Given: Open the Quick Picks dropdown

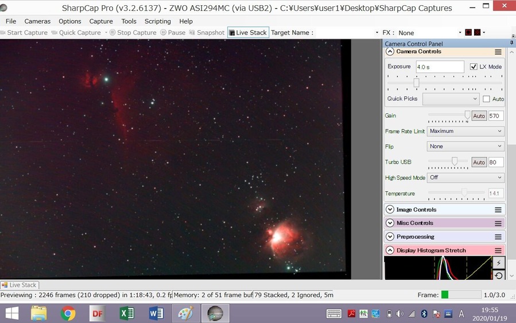Looking at the screenshot, I should (x=451, y=99).
